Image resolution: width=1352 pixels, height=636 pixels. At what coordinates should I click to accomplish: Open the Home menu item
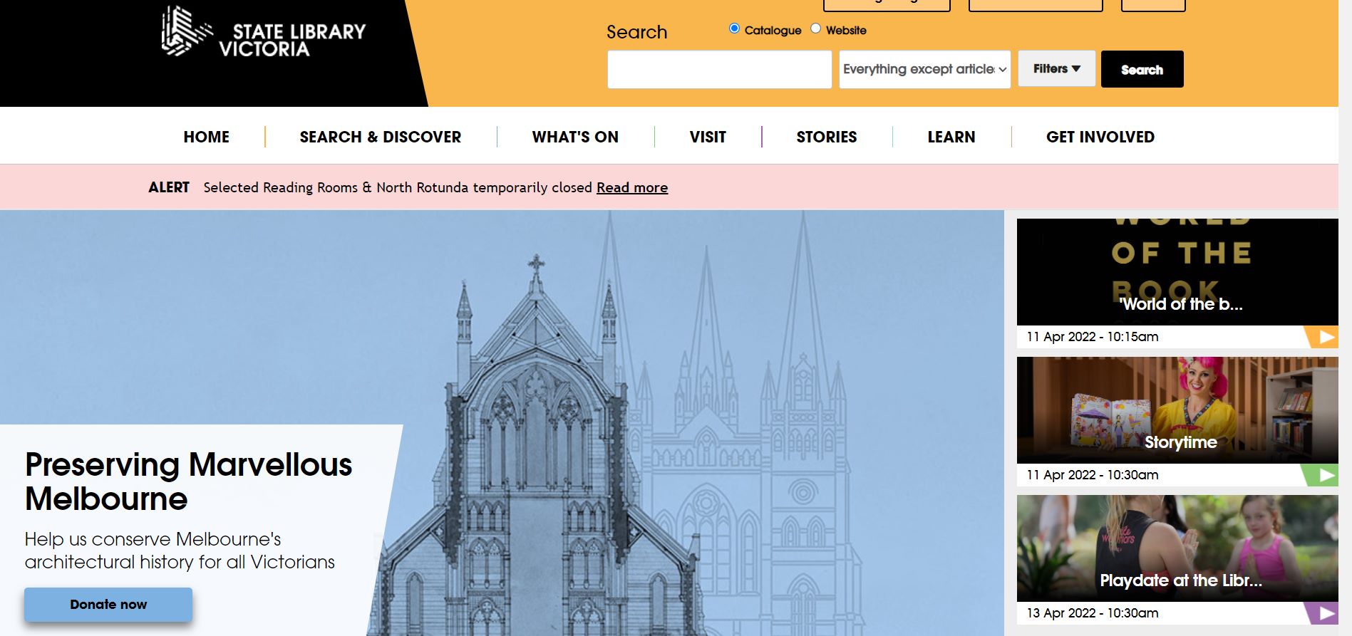tap(206, 137)
